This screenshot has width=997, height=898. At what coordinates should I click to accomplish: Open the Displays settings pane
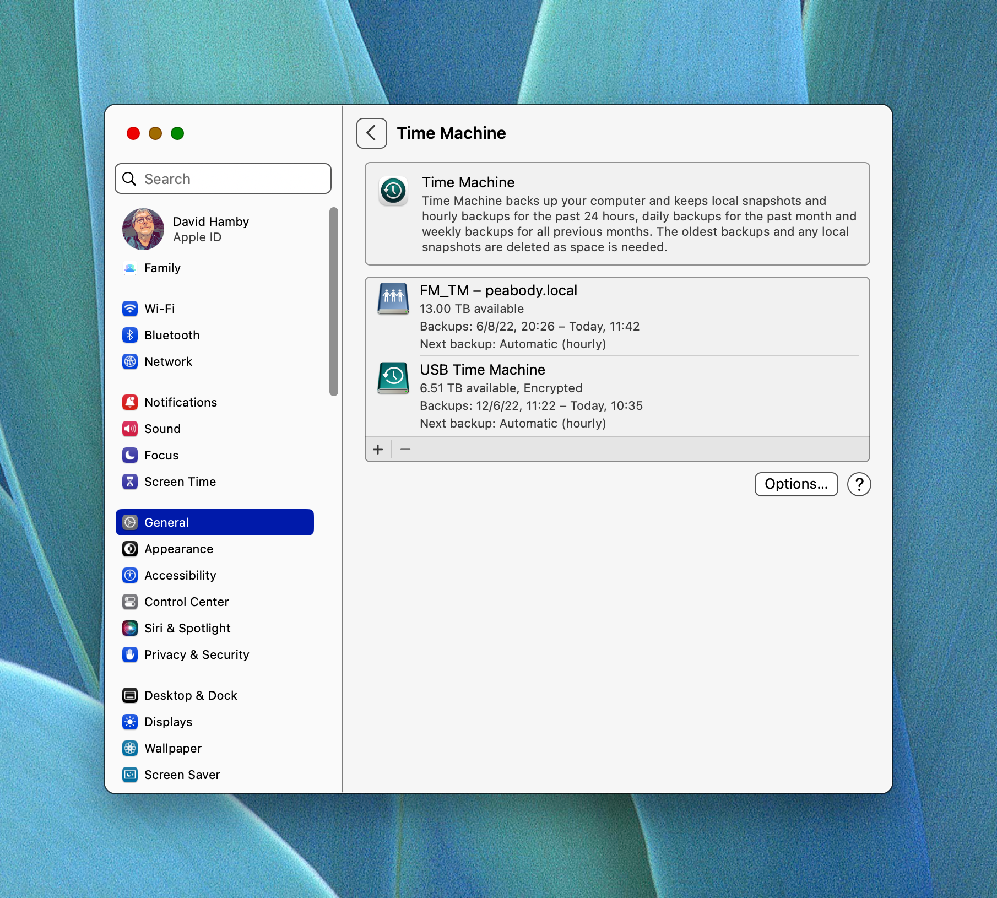point(168,722)
